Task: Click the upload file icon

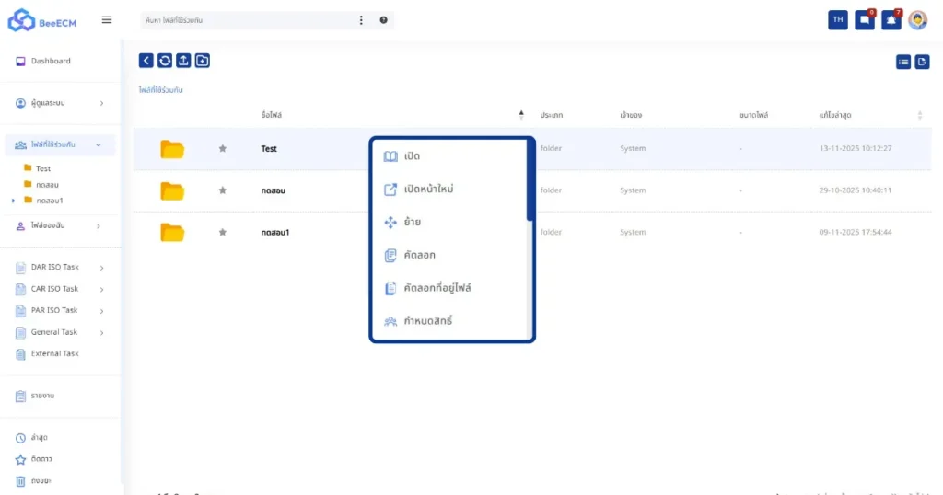Action: click(x=183, y=61)
